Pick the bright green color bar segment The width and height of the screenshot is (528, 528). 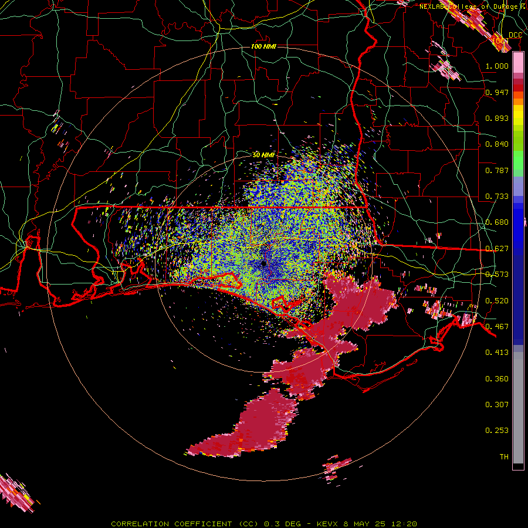coord(518,160)
